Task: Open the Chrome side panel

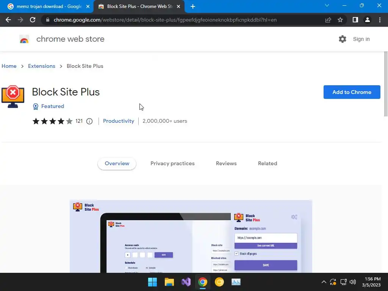Action: pyautogui.click(x=355, y=20)
